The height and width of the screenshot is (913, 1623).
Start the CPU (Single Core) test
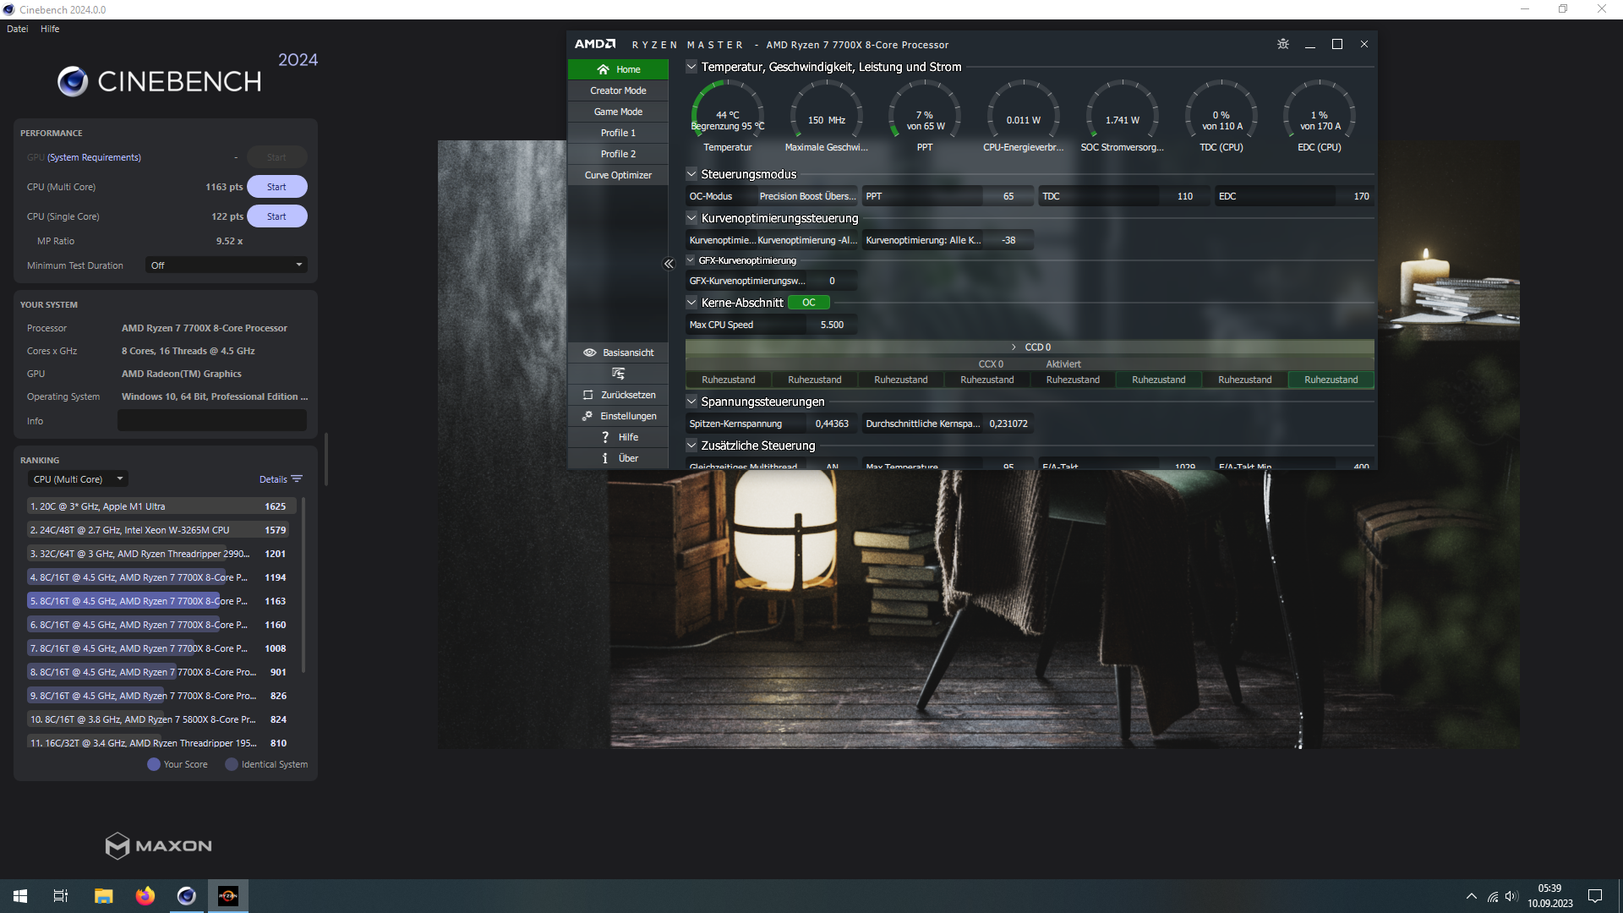tap(276, 216)
